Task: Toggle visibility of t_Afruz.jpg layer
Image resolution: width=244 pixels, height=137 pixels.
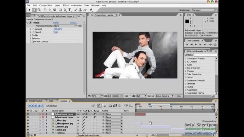Action: 28,120
